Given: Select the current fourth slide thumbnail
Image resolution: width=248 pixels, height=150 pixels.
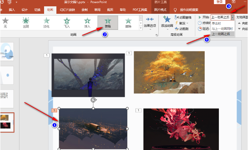Looking at the screenshot, I should click(7, 122).
